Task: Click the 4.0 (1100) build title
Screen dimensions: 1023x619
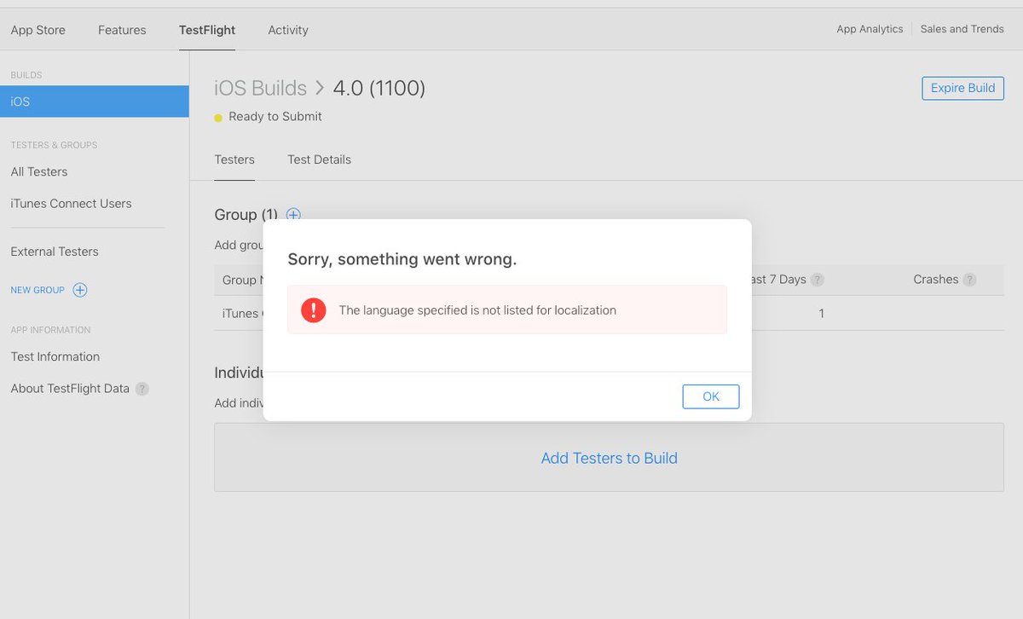Action: click(379, 88)
